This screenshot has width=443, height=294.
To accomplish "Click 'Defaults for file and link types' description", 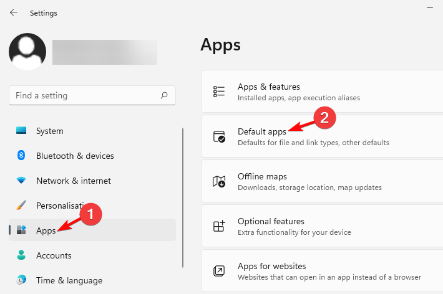I will pos(313,143).
